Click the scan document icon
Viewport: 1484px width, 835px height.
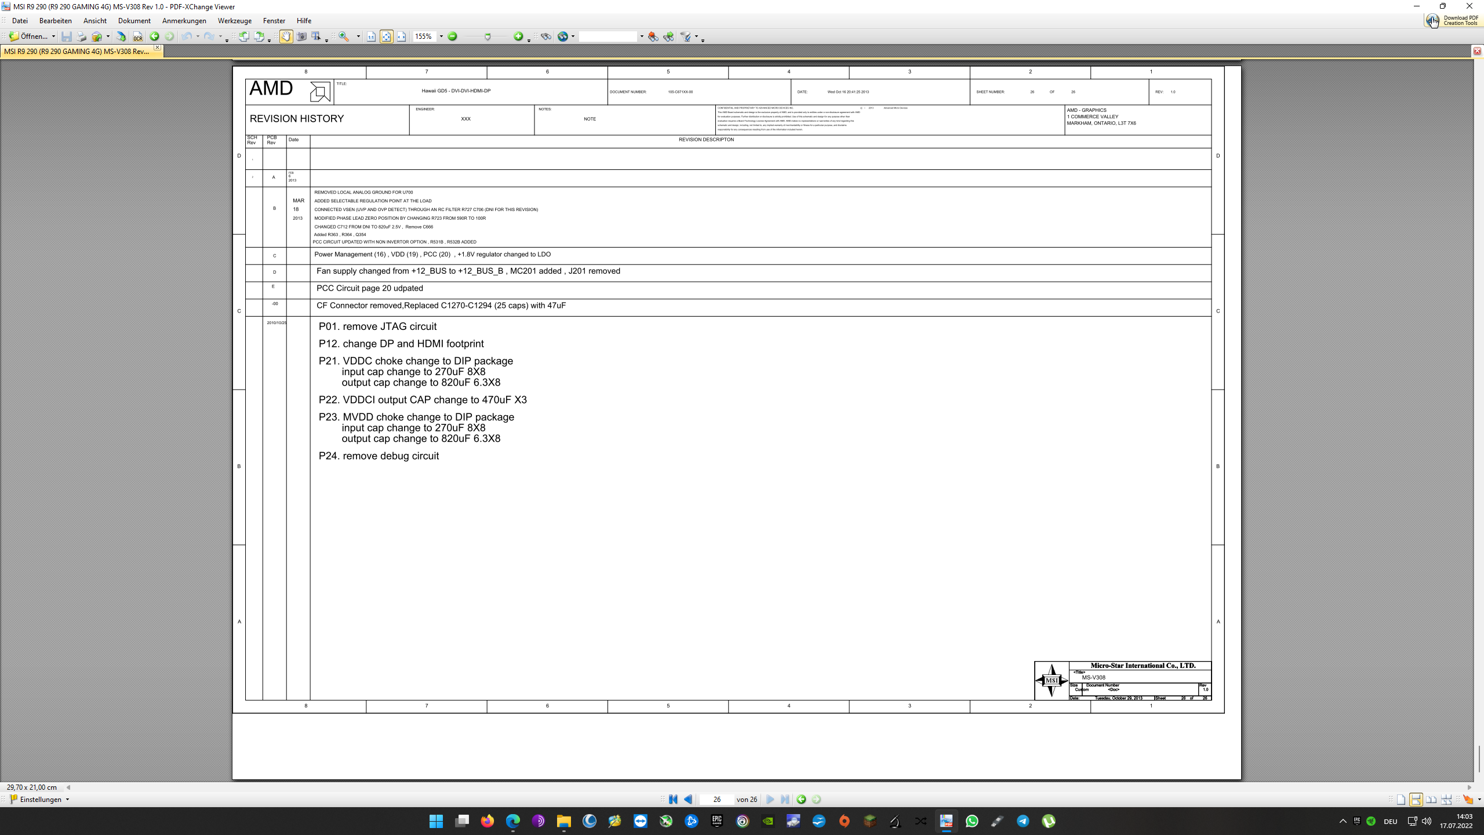(121, 37)
